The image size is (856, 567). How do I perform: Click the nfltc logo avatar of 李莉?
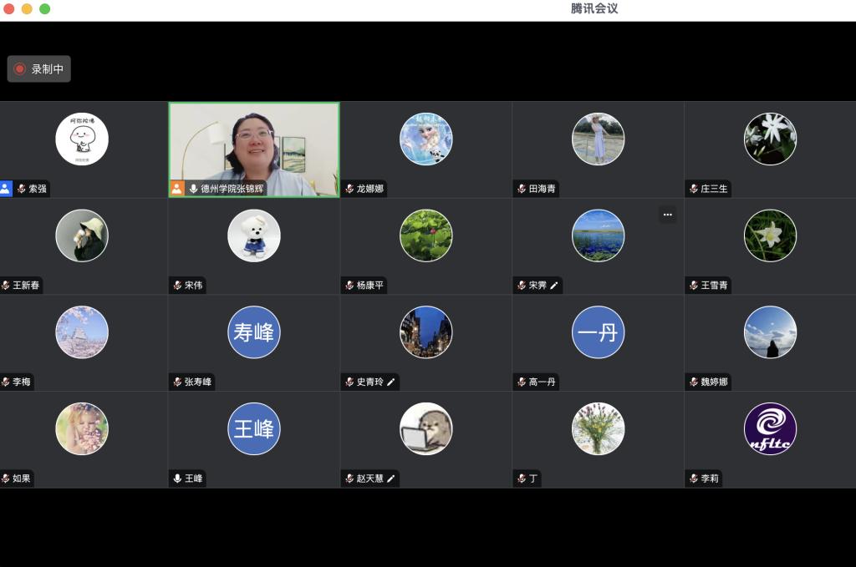point(770,428)
